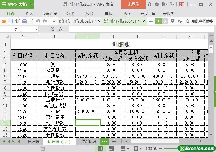Screen dimensions: 216x152
Task: Close the 4f717ffa3b6ab1 document tab
Action: point(99,21)
